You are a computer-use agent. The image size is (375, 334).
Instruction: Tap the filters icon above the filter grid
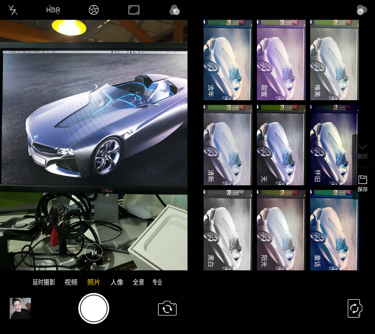[x=362, y=10]
